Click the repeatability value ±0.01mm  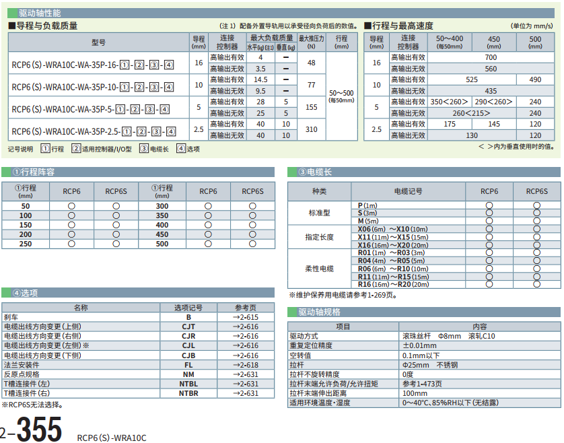point(419,345)
